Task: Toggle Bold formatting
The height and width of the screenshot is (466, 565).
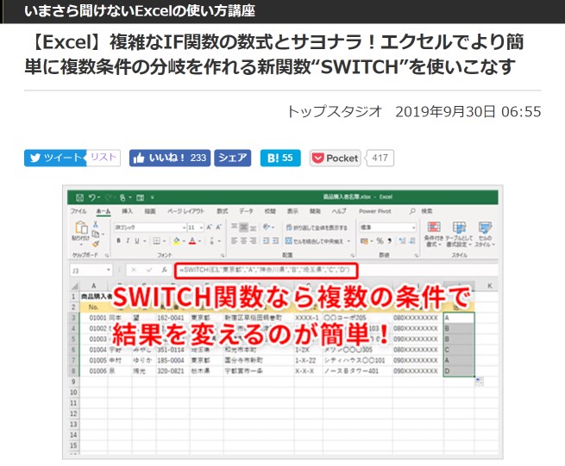Action: pos(118,240)
